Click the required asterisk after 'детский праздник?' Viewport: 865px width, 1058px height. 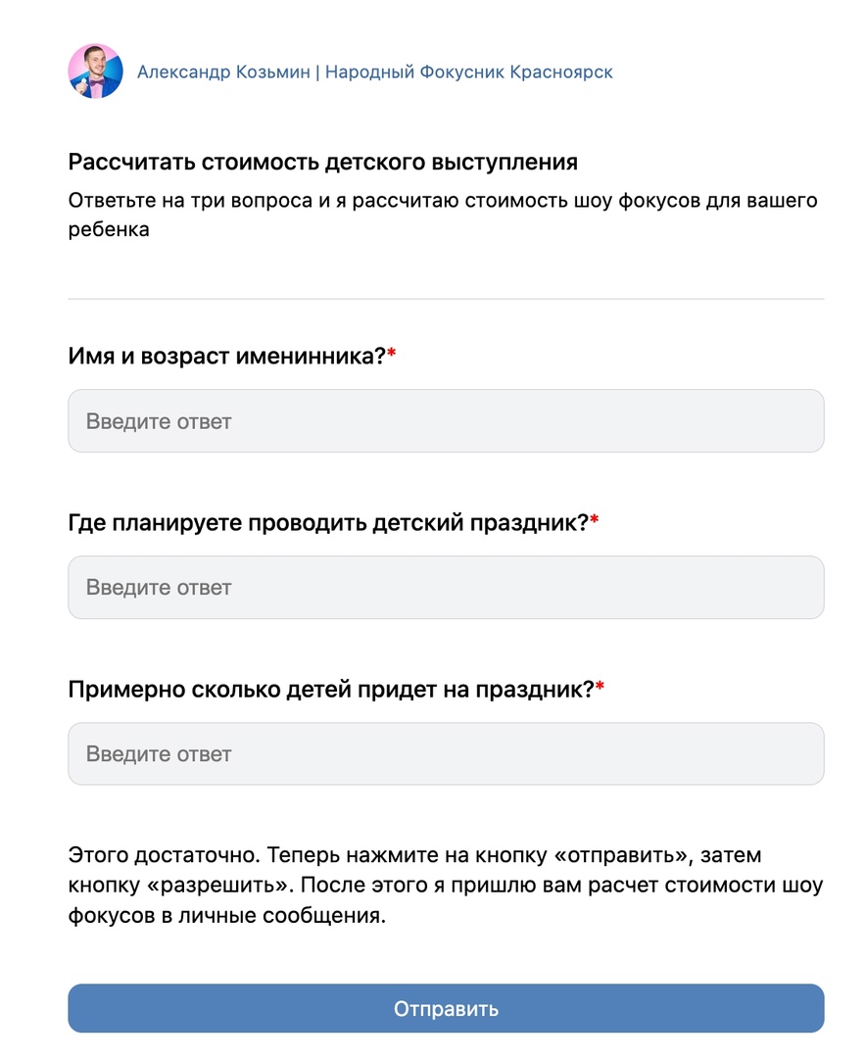click(595, 519)
